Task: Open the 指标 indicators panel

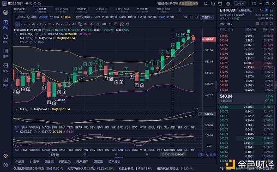Action: [20, 17]
